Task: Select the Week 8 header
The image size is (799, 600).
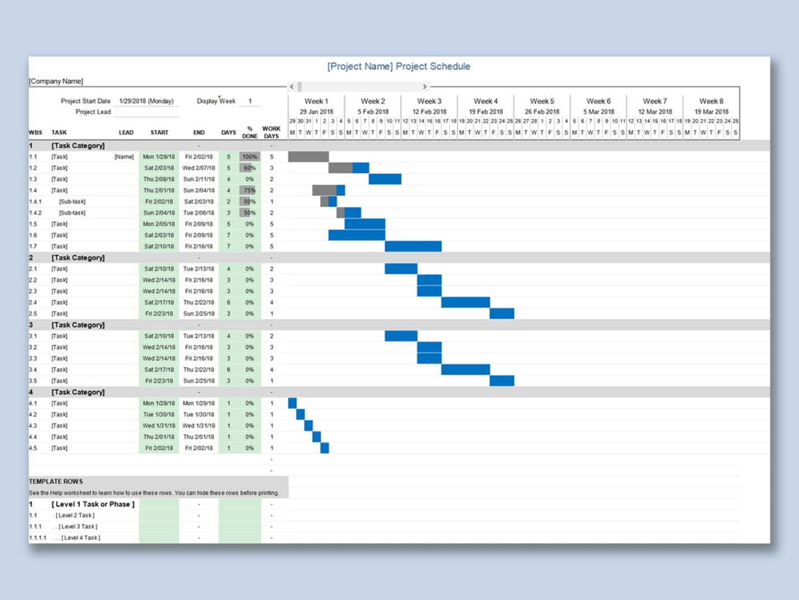Action: (x=711, y=101)
